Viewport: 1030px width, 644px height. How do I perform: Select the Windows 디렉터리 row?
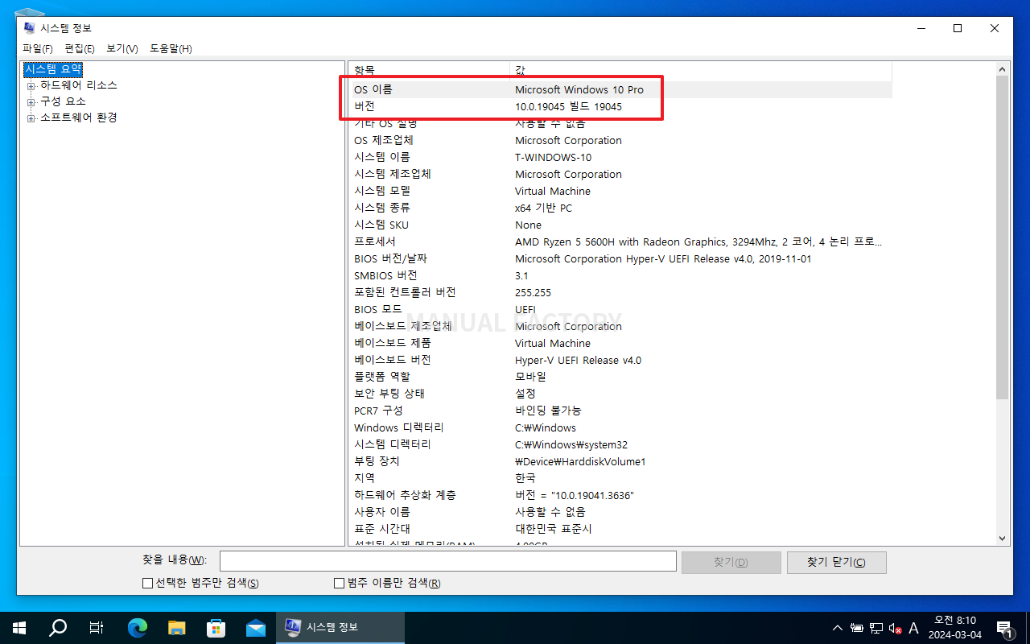(x=620, y=427)
